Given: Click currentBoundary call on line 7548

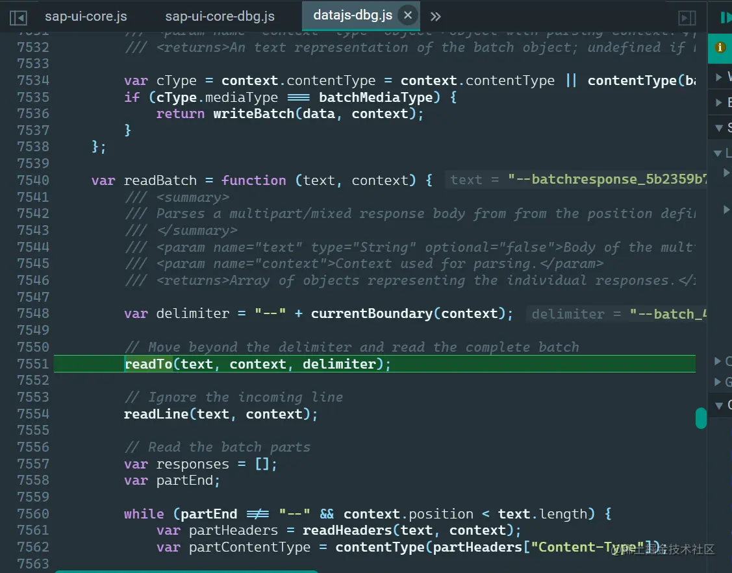Looking at the screenshot, I should click(x=372, y=313).
